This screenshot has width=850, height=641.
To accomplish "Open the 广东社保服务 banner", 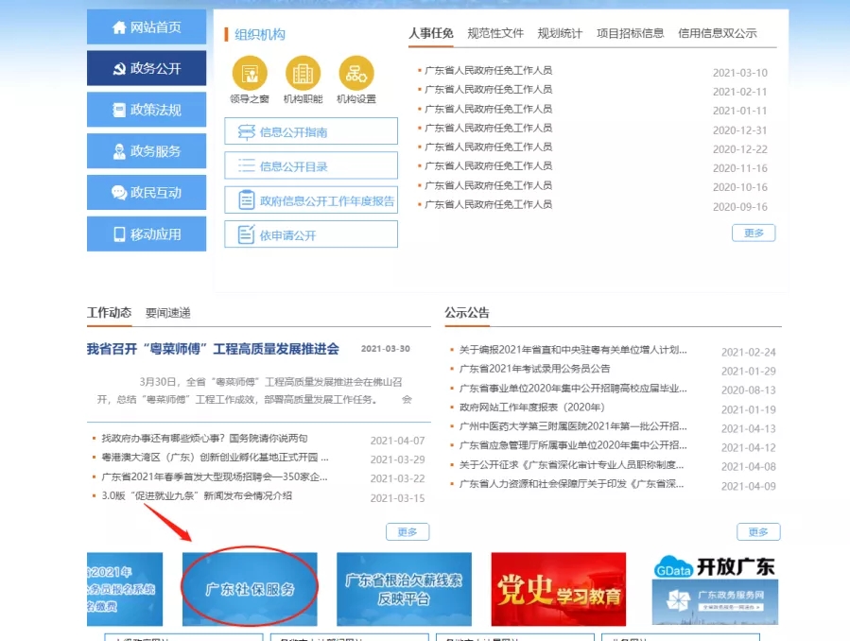I will click(251, 588).
